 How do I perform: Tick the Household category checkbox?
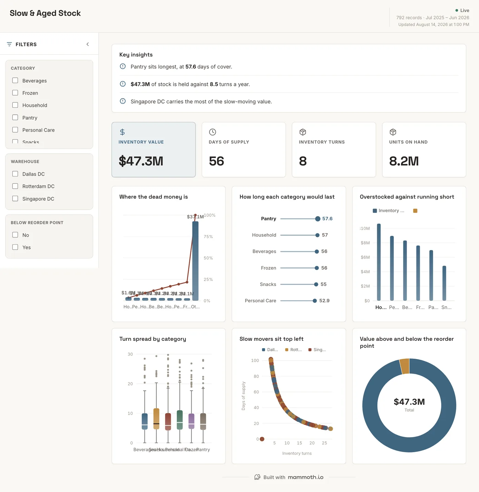[15, 105]
